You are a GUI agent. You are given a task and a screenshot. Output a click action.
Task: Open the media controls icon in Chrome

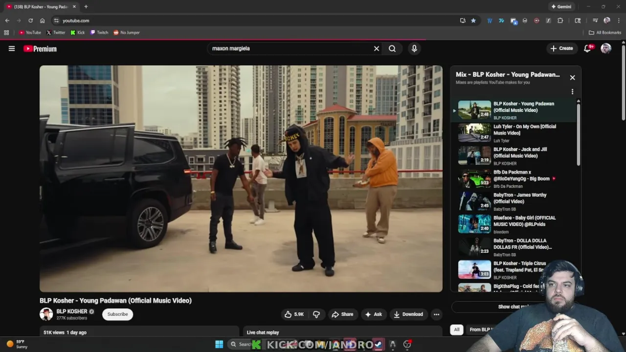pos(595,21)
